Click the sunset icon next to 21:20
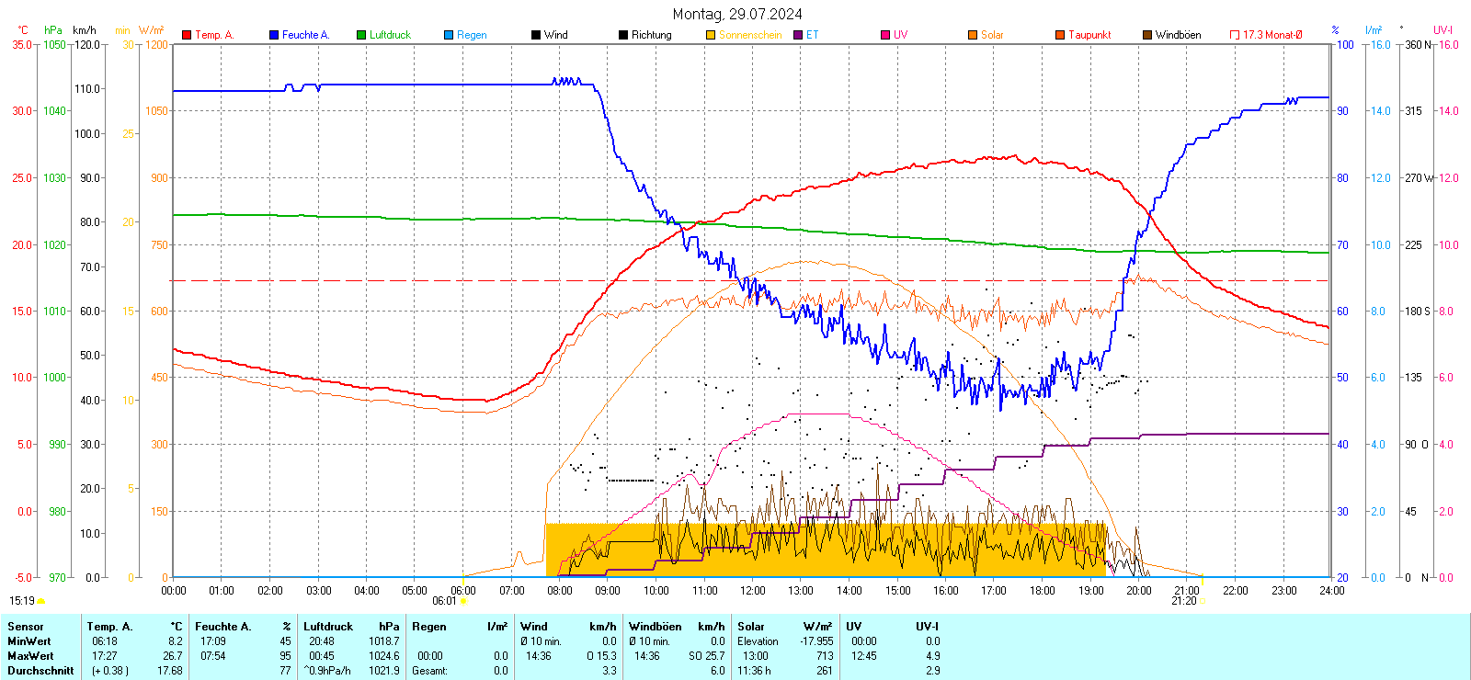 [1203, 601]
